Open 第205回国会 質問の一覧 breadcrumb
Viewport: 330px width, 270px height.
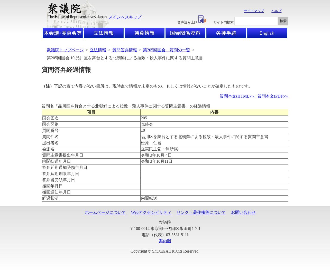click(167, 50)
